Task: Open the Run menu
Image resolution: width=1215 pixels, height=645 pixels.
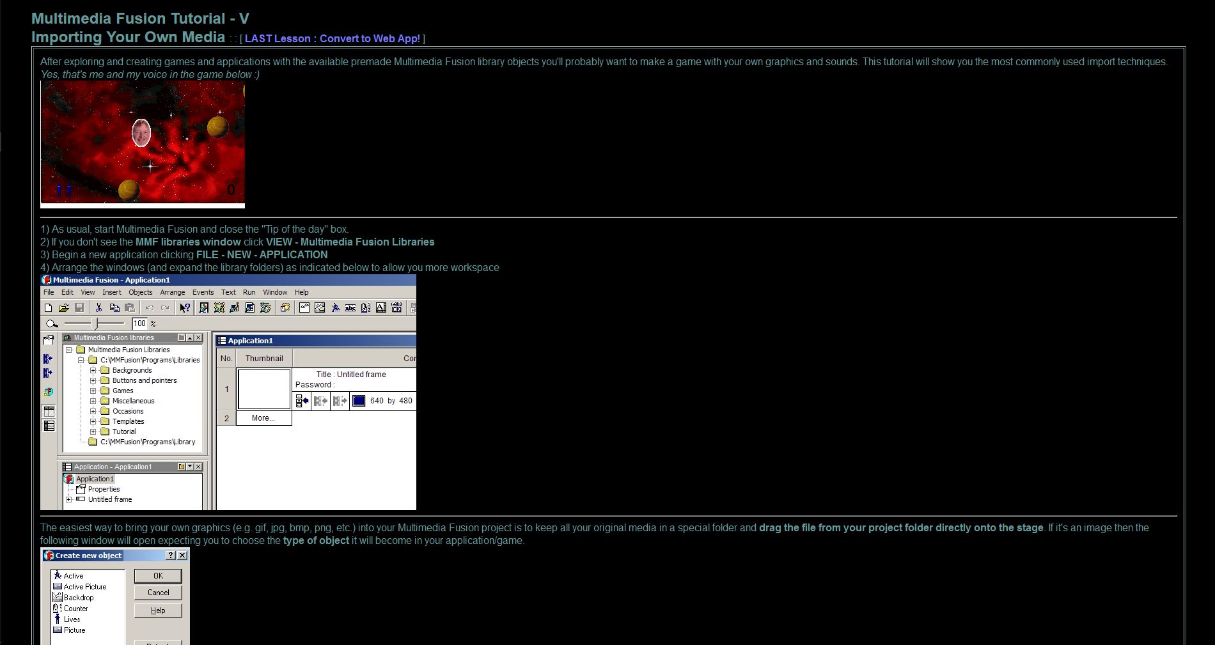Action: coord(249,292)
